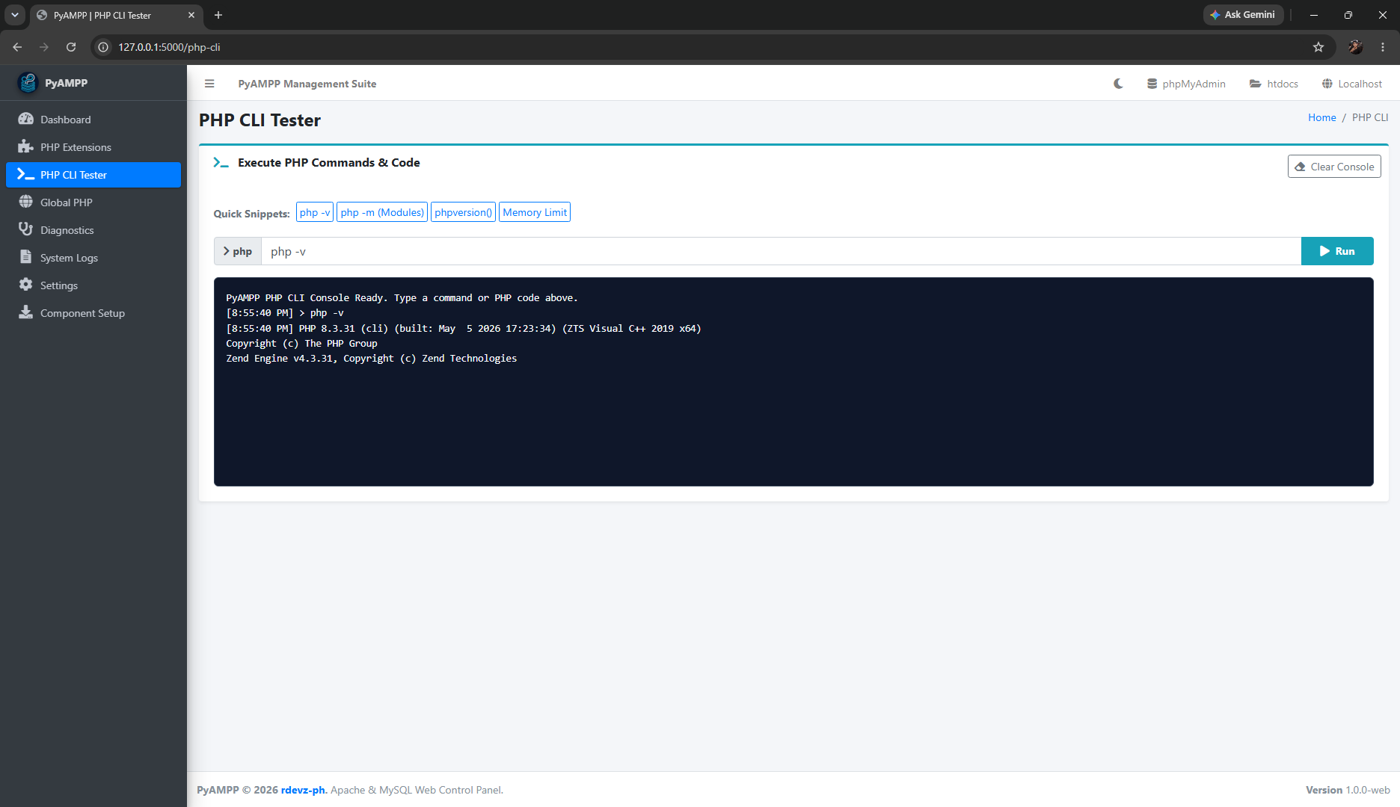Image resolution: width=1400 pixels, height=807 pixels.
Task: Click the Home breadcrumb link
Action: [1322, 117]
